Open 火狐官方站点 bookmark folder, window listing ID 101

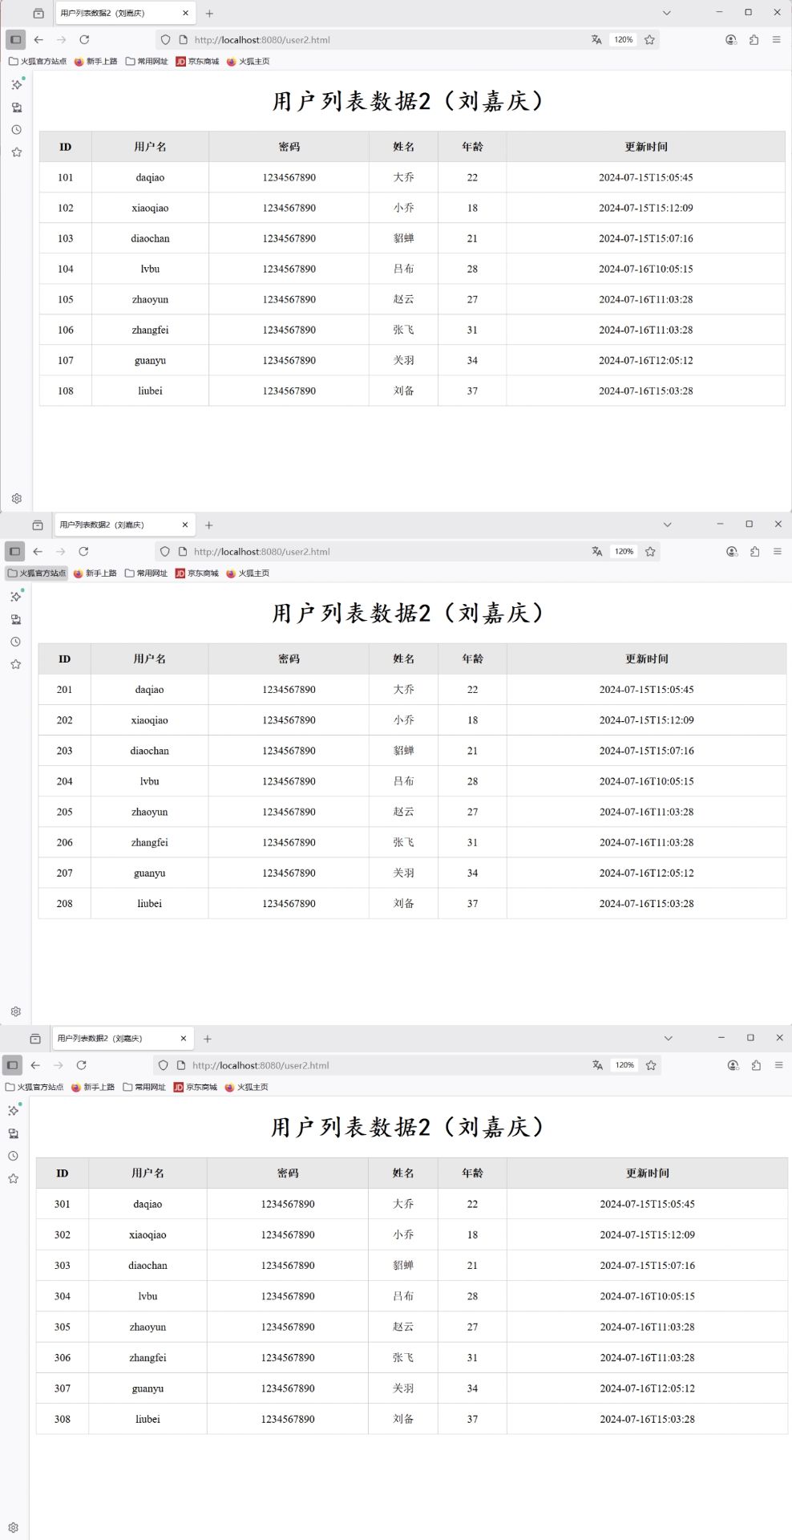pyautogui.click(x=38, y=61)
